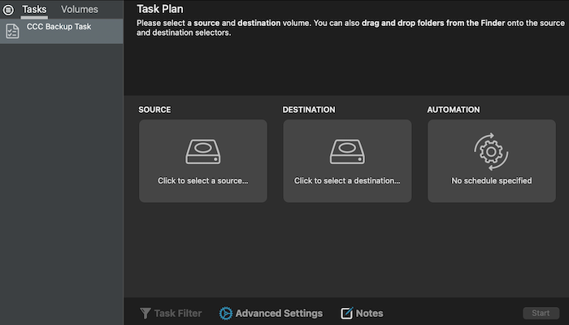569x325 pixels.
Task: Select CCC Backup Task in the sidebar
Action: 59,27
